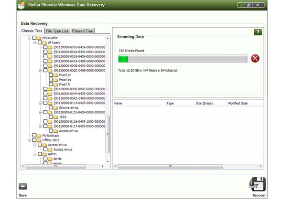This screenshot has width=282, height=201.
Task: Collapse the Admin tree node
Action: (35, 154)
